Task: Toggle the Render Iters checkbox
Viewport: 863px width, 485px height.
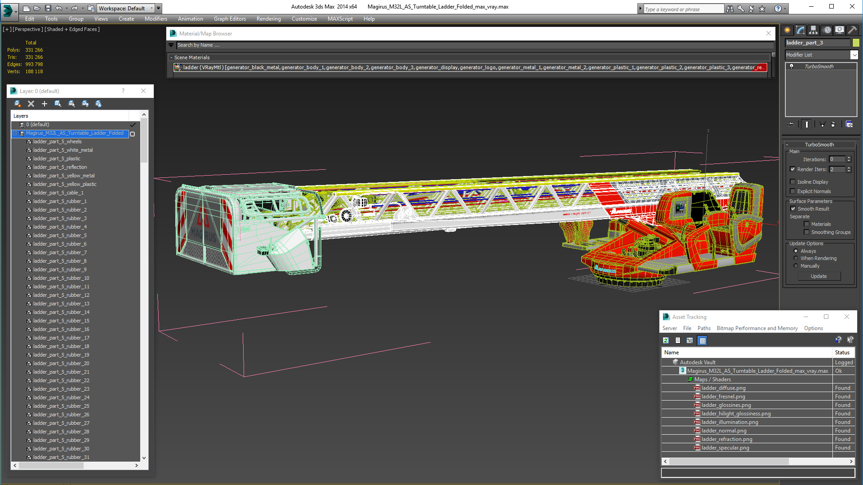Action: 793,169
